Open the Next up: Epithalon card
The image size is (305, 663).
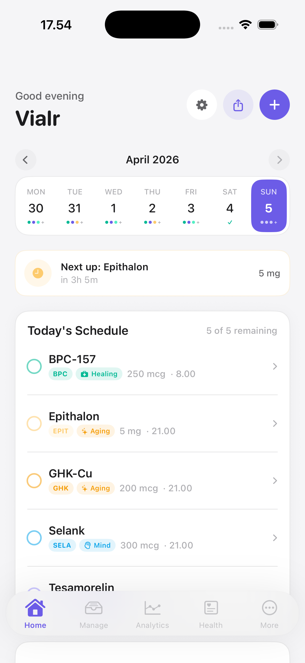pos(152,273)
